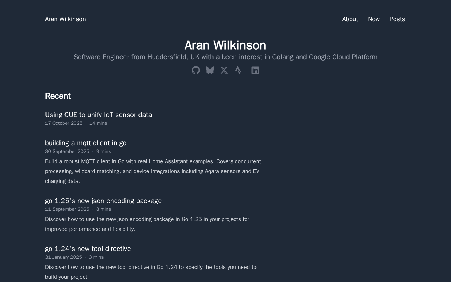This screenshot has height=282, width=451.
Task: Open the GitHub profile icon
Action: [x=196, y=70]
